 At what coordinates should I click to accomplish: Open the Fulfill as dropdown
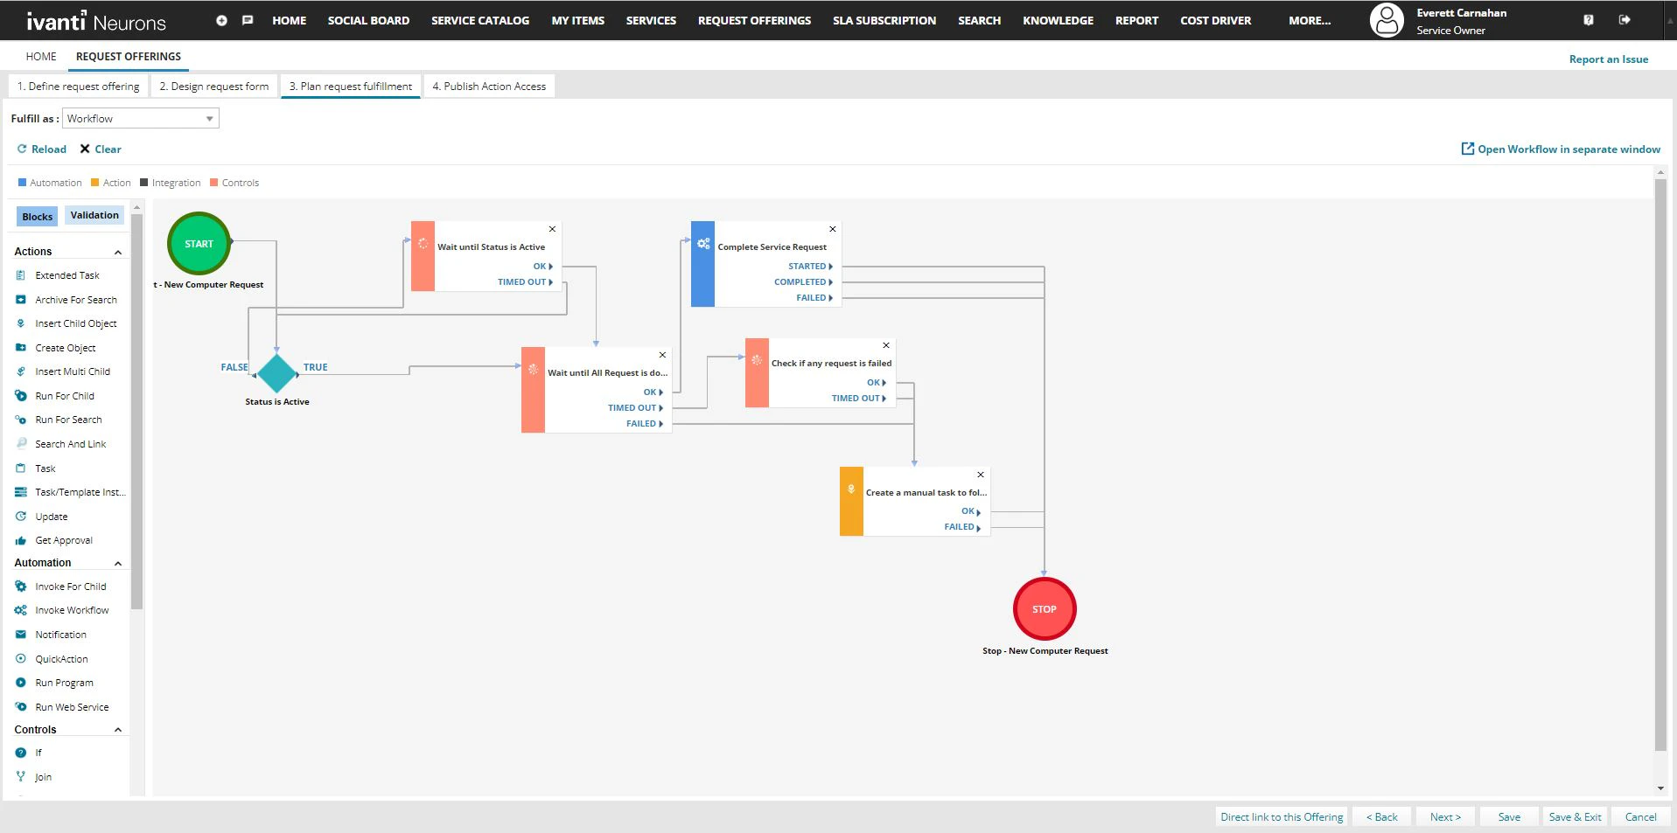pos(209,118)
